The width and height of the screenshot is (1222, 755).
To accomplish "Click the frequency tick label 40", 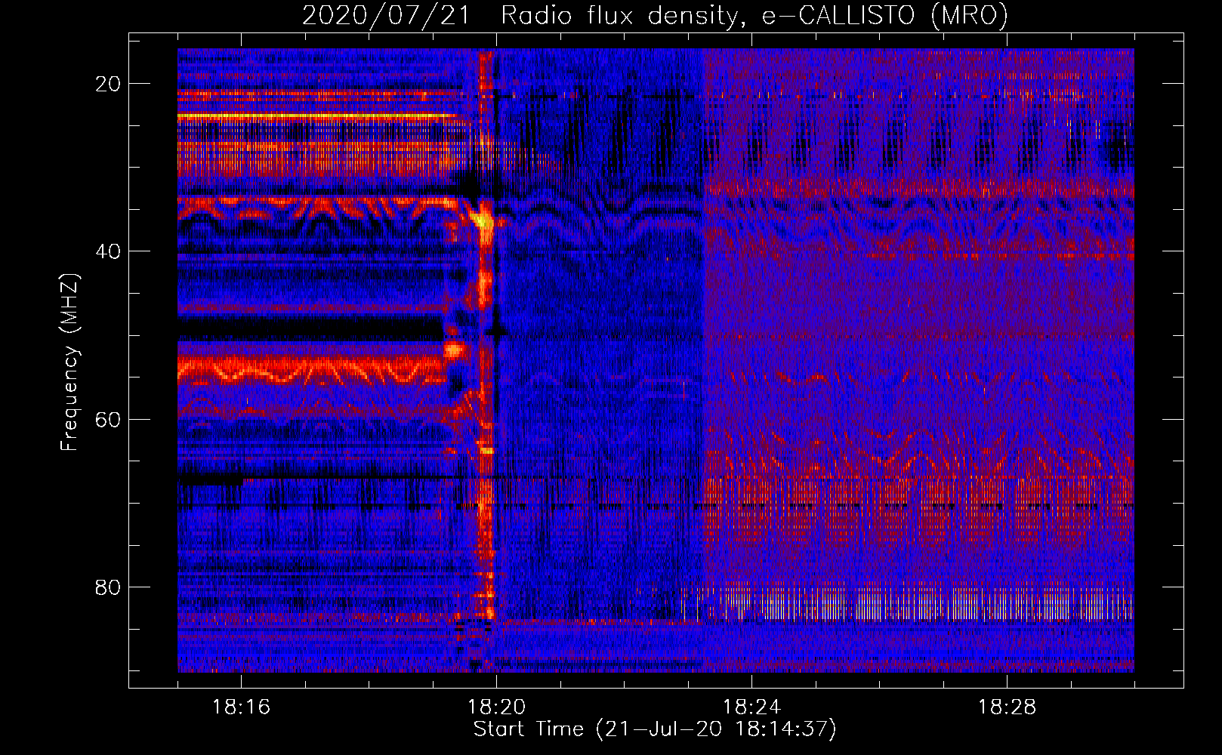I will pyautogui.click(x=108, y=251).
